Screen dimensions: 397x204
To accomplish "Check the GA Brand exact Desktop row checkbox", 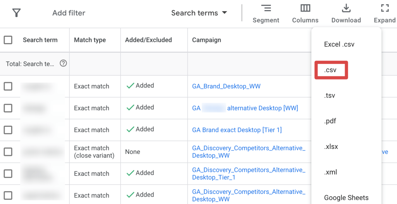I will [x=8, y=130].
